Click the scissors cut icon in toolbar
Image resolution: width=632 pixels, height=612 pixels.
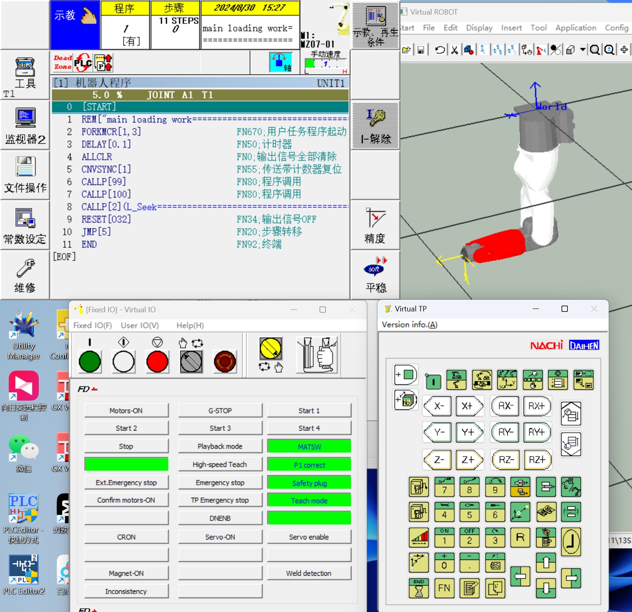coord(454,50)
